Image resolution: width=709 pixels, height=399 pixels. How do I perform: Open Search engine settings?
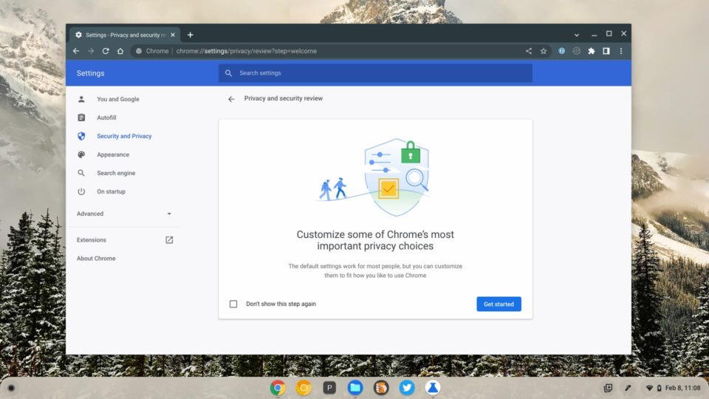116,173
